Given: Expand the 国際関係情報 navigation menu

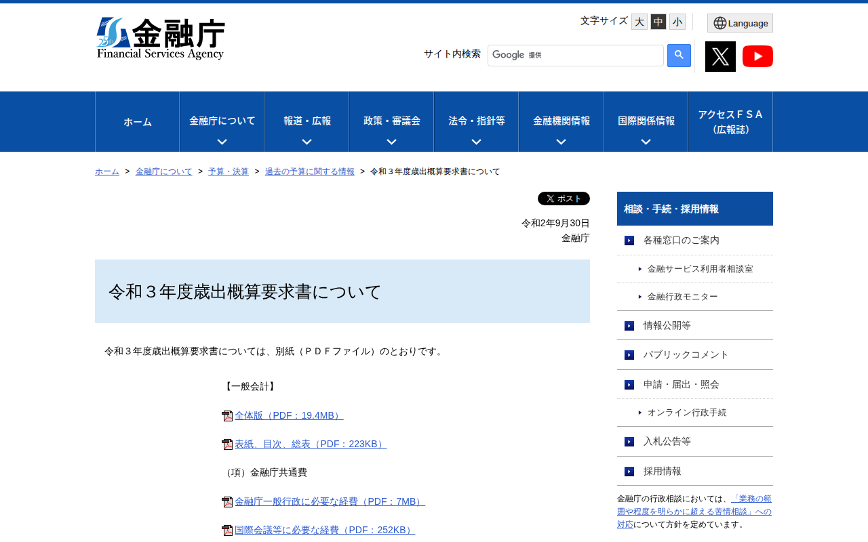Looking at the screenshot, I should [645, 121].
